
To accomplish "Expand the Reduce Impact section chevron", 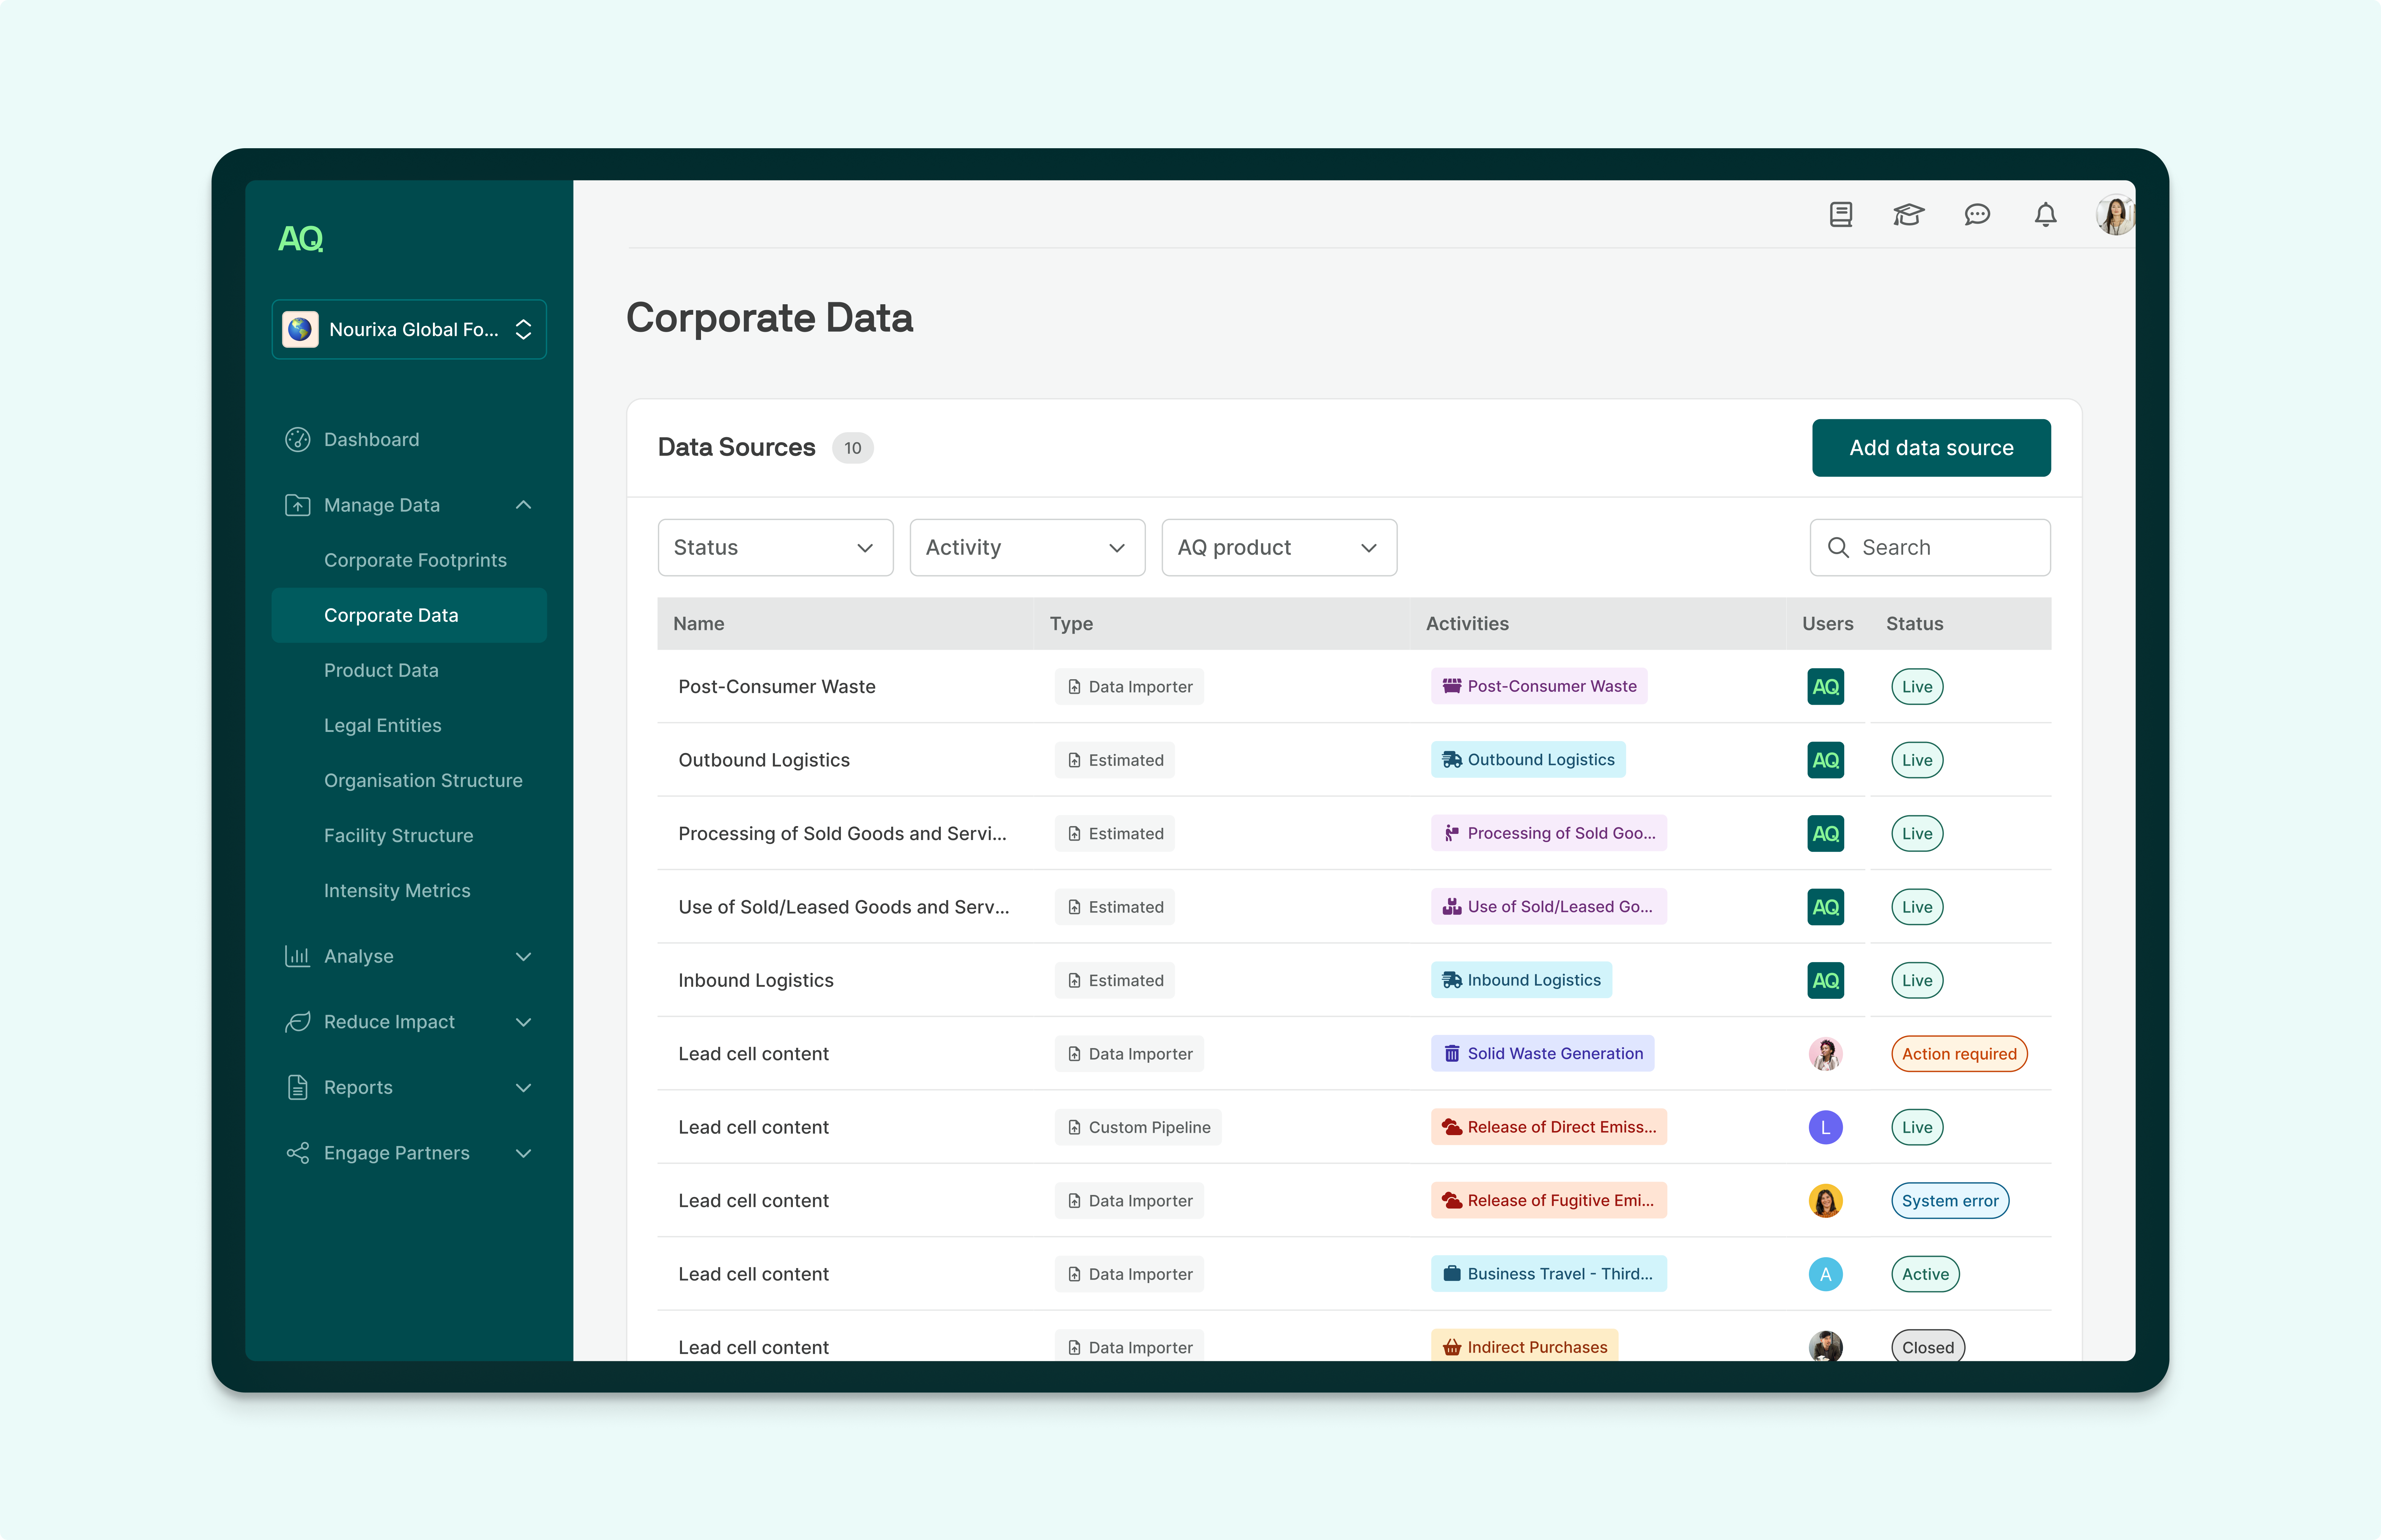I will (x=523, y=1022).
